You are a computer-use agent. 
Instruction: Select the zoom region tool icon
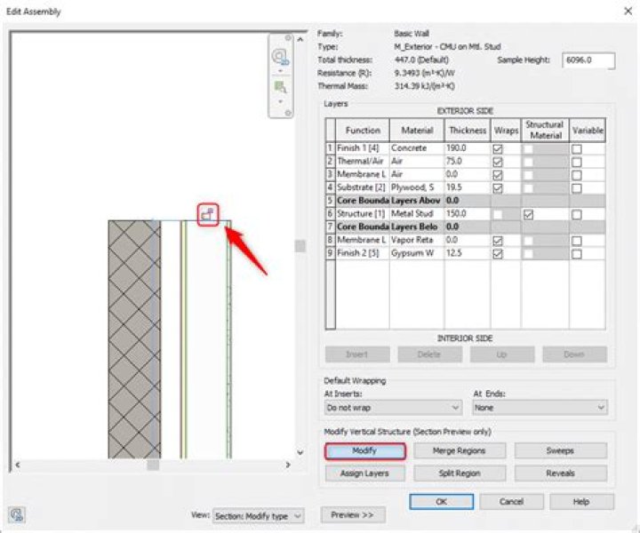point(280,87)
